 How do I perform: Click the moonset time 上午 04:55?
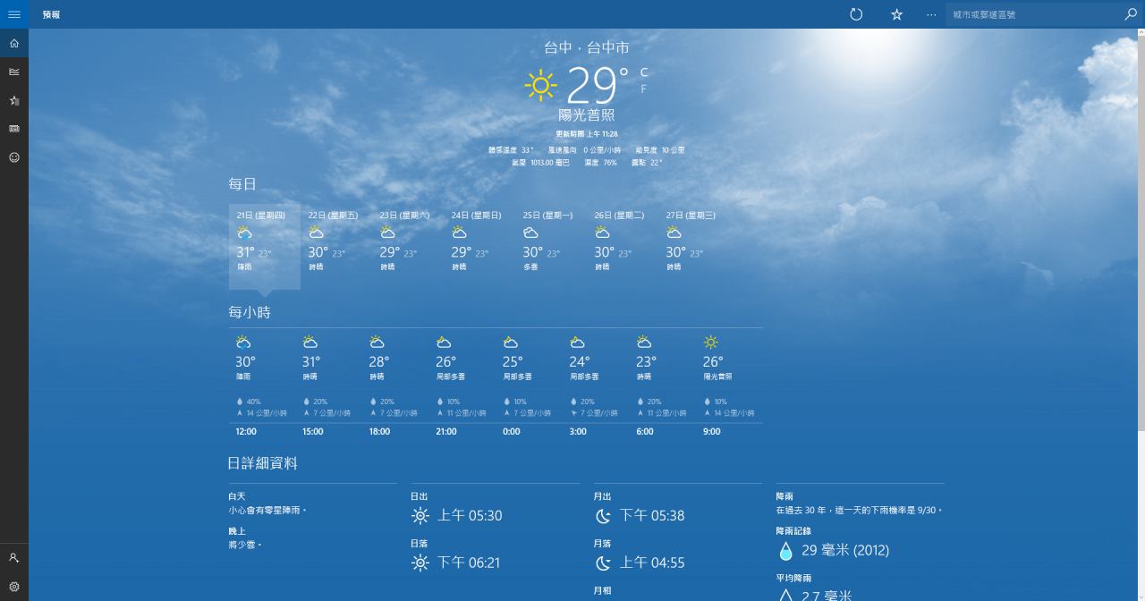pos(652,563)
